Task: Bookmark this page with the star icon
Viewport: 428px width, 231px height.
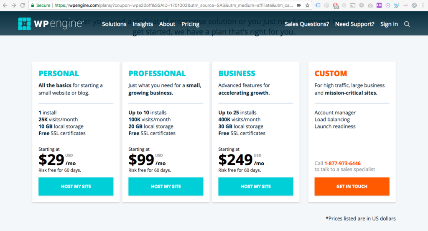Action: [307, 5]
